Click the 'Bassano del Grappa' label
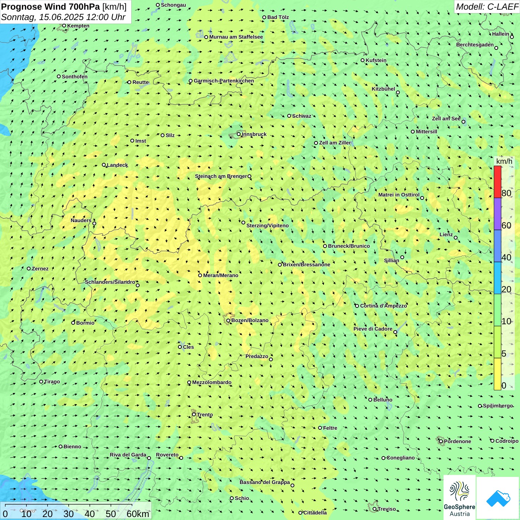Screen dimensions: 520x520 coord(265,482)
